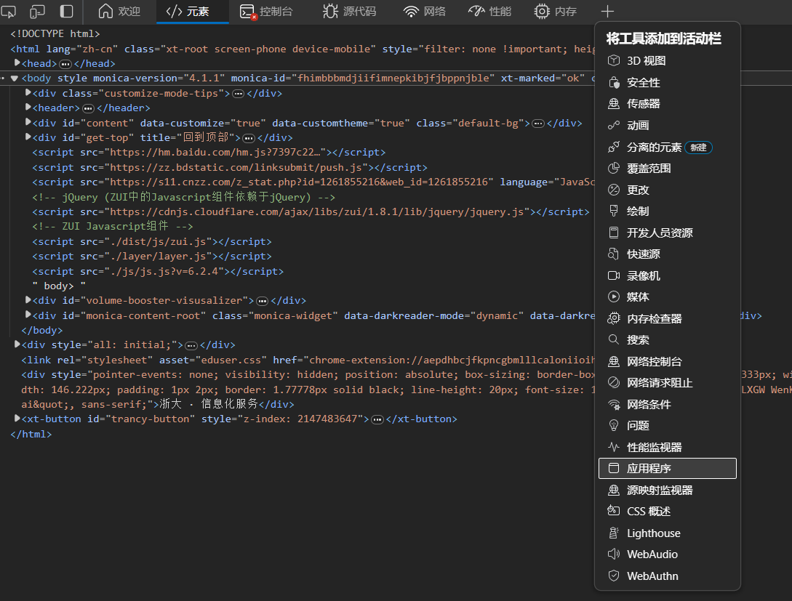Open 源映射监视器 tool

tap(667, 490)
